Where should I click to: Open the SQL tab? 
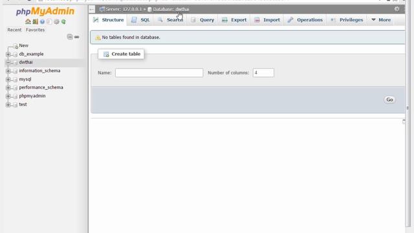(x=140, y=20)
